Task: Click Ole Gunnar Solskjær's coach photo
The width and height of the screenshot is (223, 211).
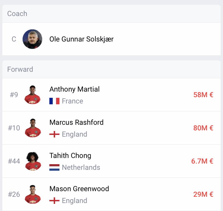Action: coord(32,39)
